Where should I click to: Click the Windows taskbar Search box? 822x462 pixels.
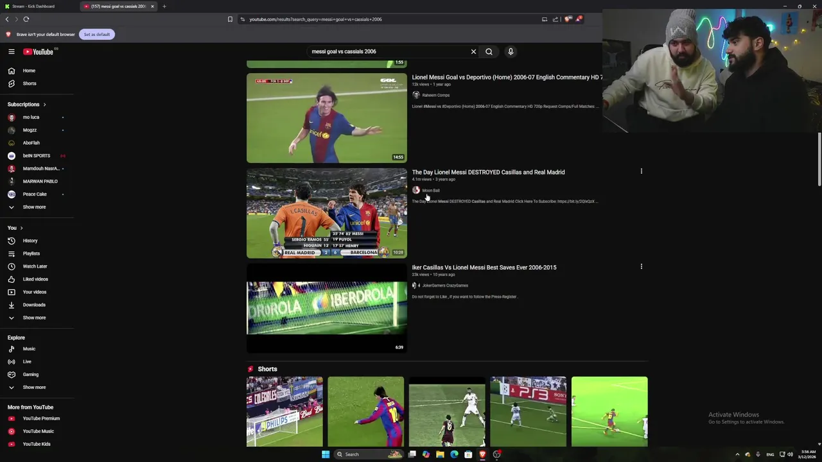370,454
